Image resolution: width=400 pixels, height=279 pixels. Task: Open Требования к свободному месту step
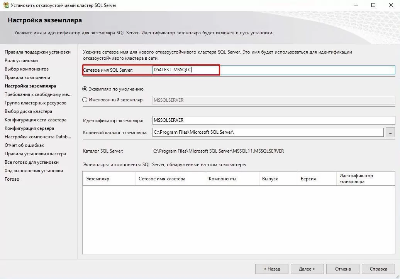(x=38, y=94)
